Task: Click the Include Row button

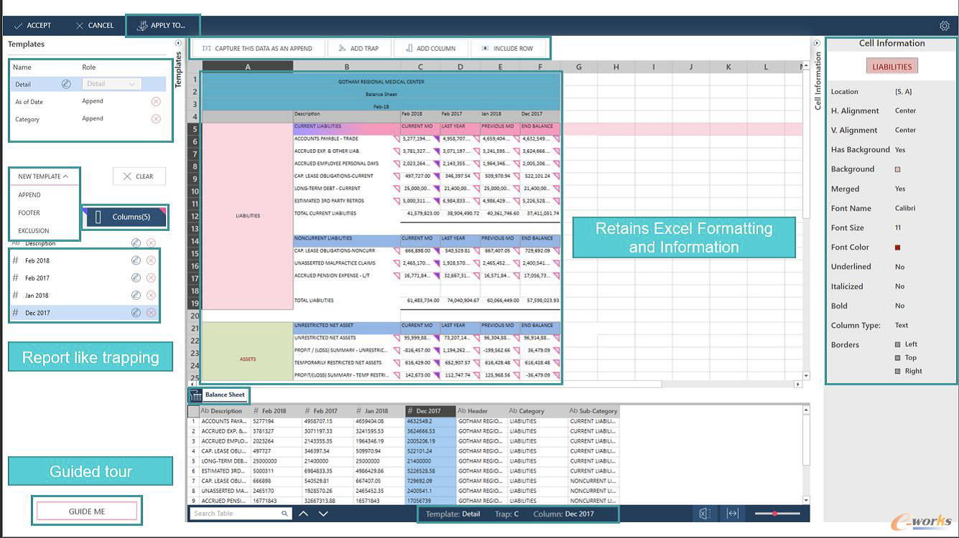Action: tap(507, 48)
